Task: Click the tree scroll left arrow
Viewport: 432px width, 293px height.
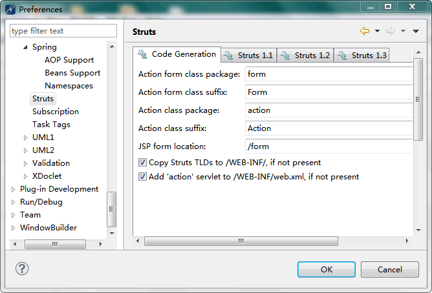Action: [15, 244]
